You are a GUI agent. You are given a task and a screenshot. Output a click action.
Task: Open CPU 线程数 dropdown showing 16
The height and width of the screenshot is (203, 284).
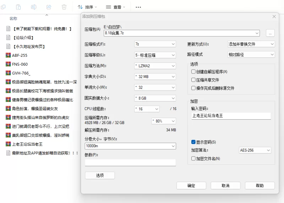click(x=147, y=109)
